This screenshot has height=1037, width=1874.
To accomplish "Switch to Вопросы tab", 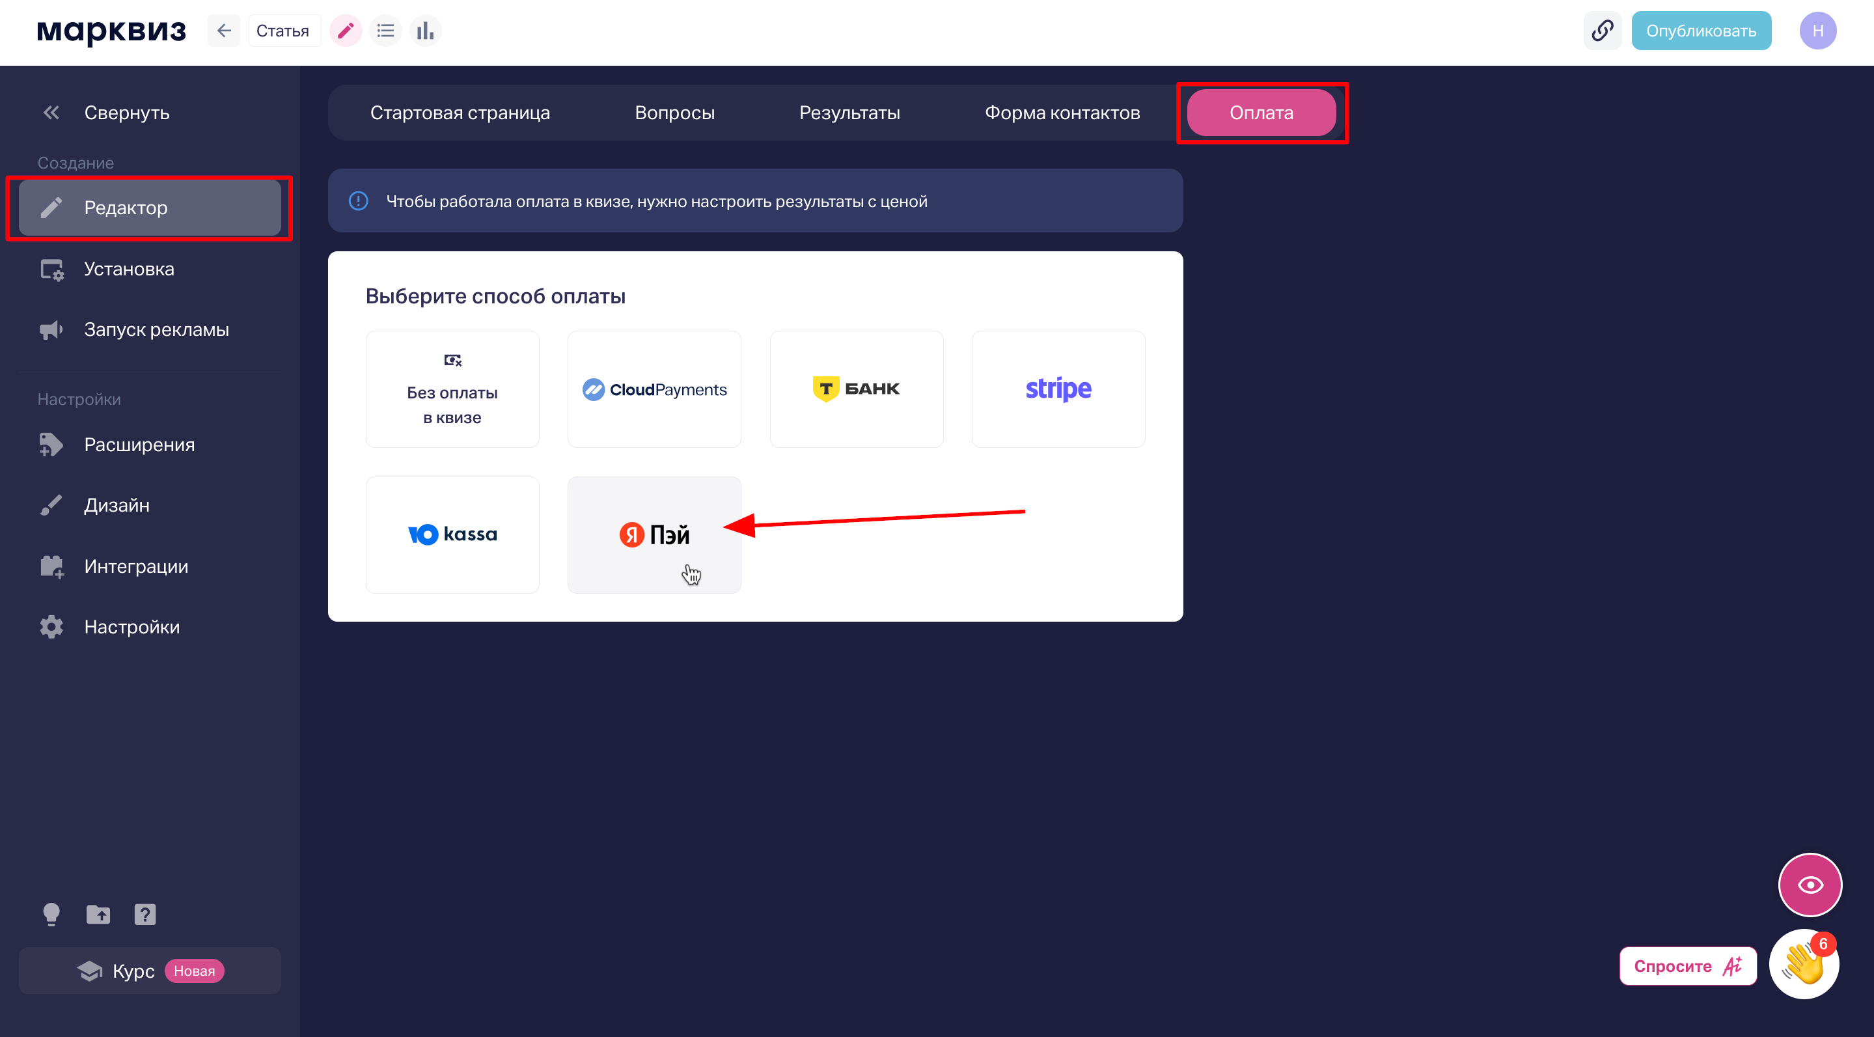I will pos(674,113).
